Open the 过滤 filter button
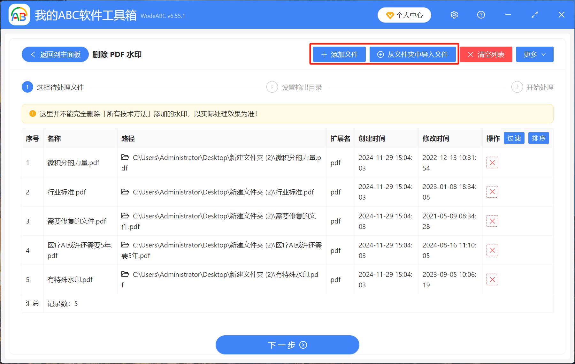Image resolution: width=575 pixels, height=364 pixels. pyautogui.click(x=514, y=138)
